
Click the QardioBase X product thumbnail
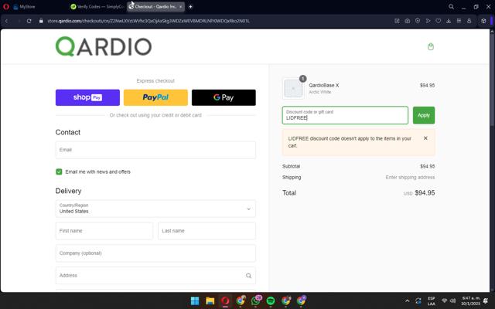293,89
